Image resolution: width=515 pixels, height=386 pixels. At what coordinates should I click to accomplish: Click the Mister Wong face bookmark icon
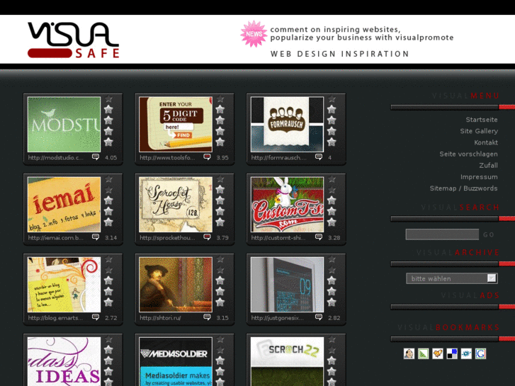tap(409, 354)
